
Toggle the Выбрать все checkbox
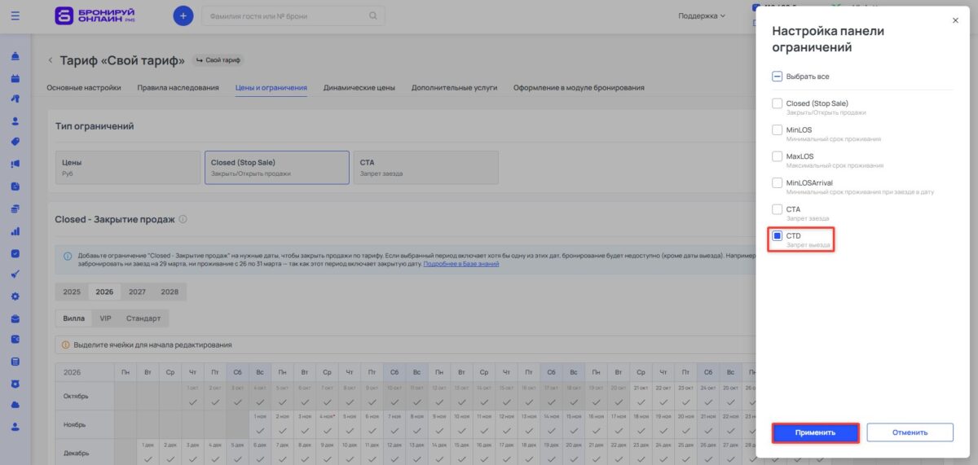click(x=777, y=76)
